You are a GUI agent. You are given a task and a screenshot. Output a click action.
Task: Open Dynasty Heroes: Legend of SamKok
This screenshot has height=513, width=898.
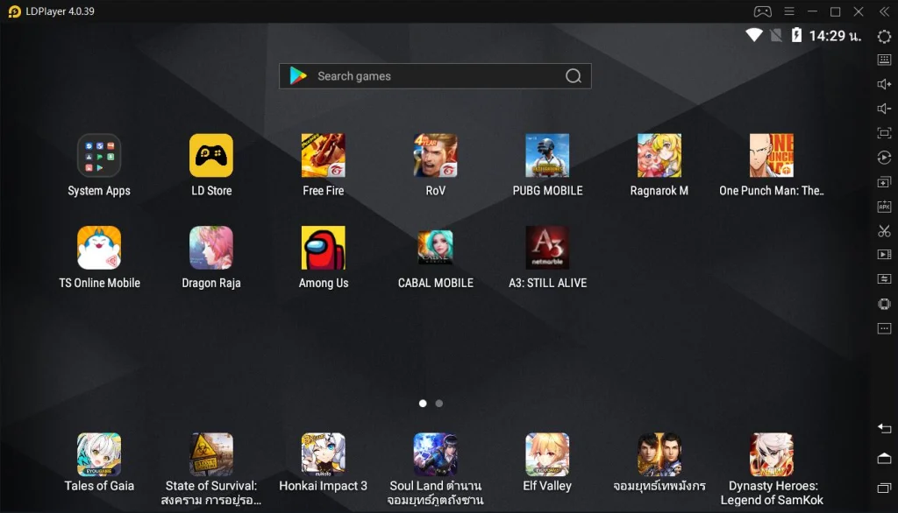coord(772,454)
